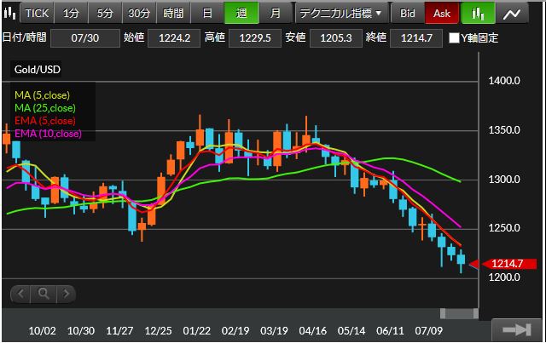Click the magnifier zoom icon
546x343 pixels.
coord(44,294)
